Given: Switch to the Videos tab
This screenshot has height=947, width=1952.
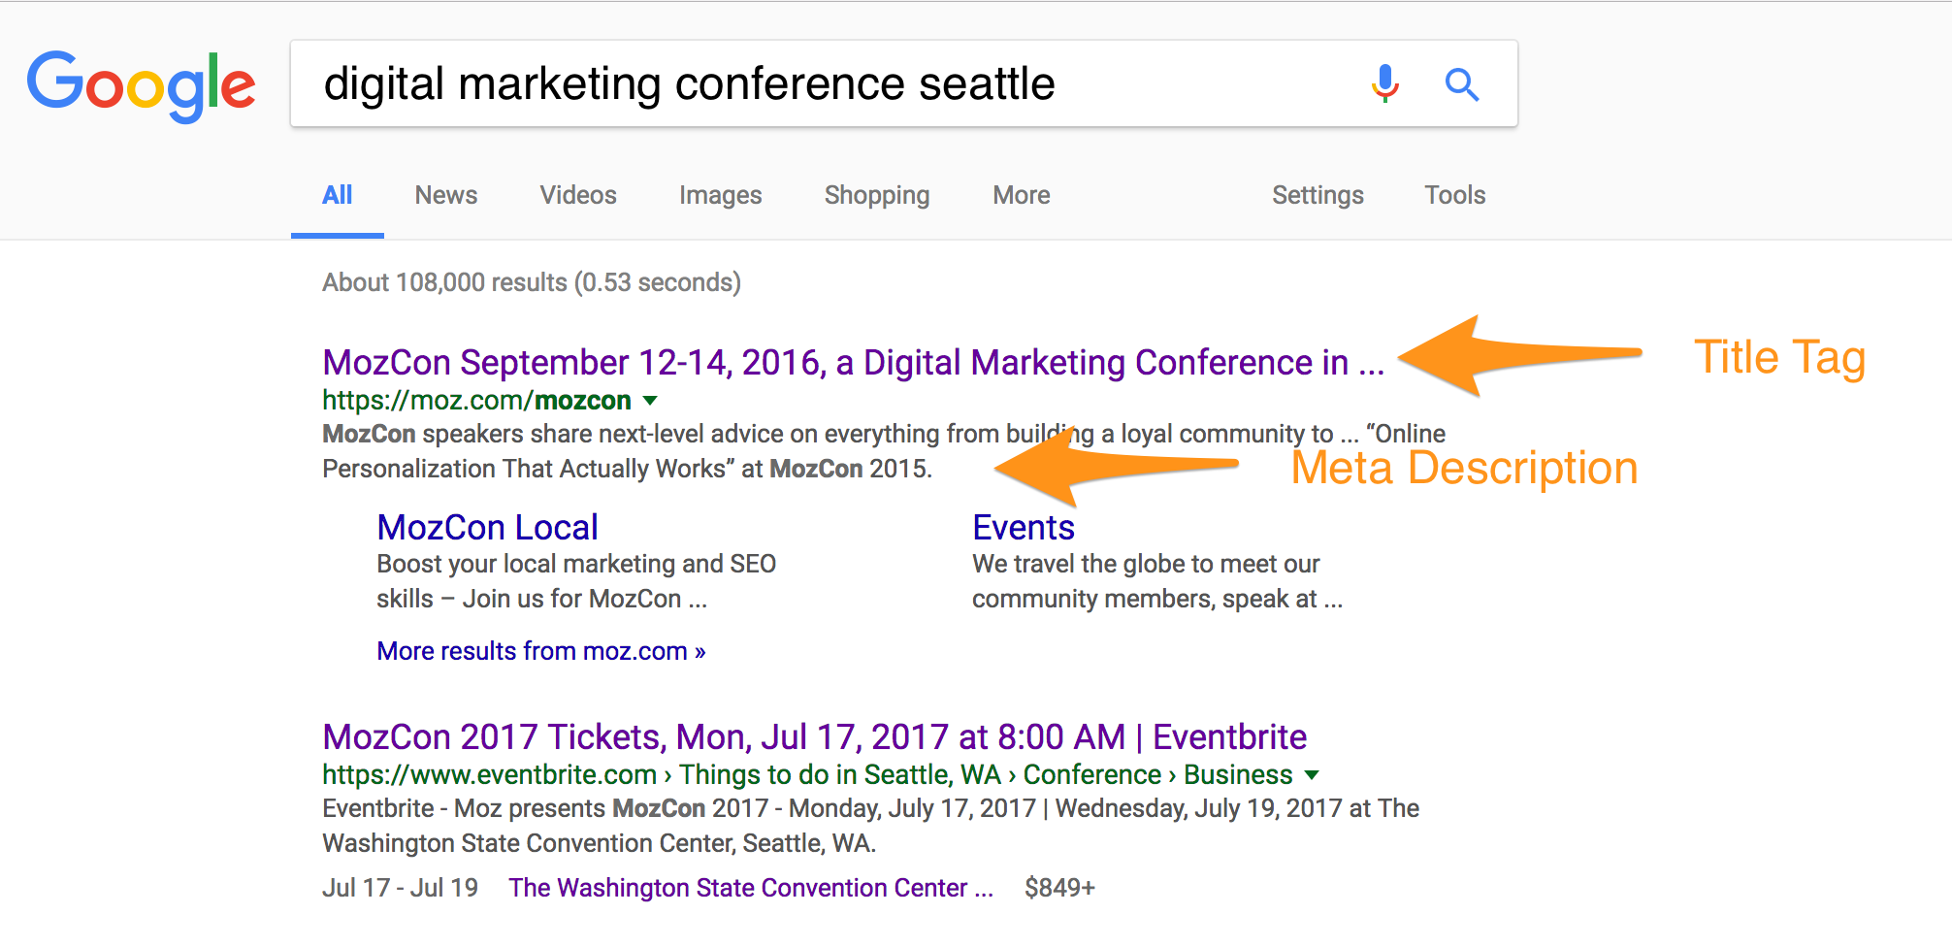Looking at the screenshot, I should [x=578, y=195].
